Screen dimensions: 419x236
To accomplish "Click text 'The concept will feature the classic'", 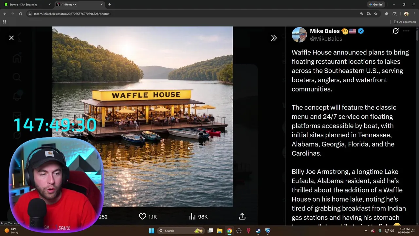I will [x=344, y=108].
